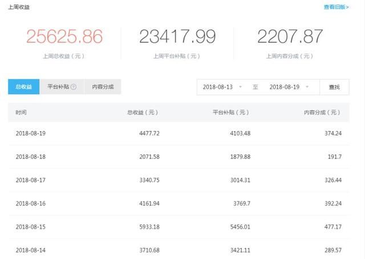The image size is (365, 259).
Task: Click the 23417.99 platform subsidy figure
Action: coord(177,37)
